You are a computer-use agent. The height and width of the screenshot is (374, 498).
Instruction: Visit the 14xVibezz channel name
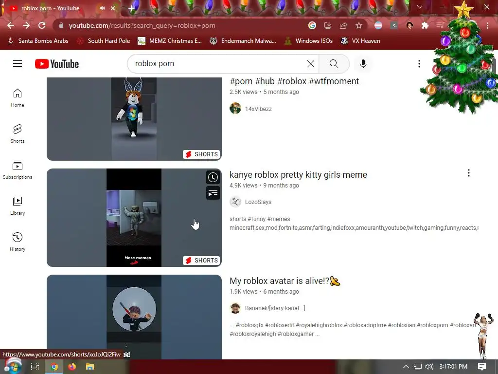tap(258, 109)
